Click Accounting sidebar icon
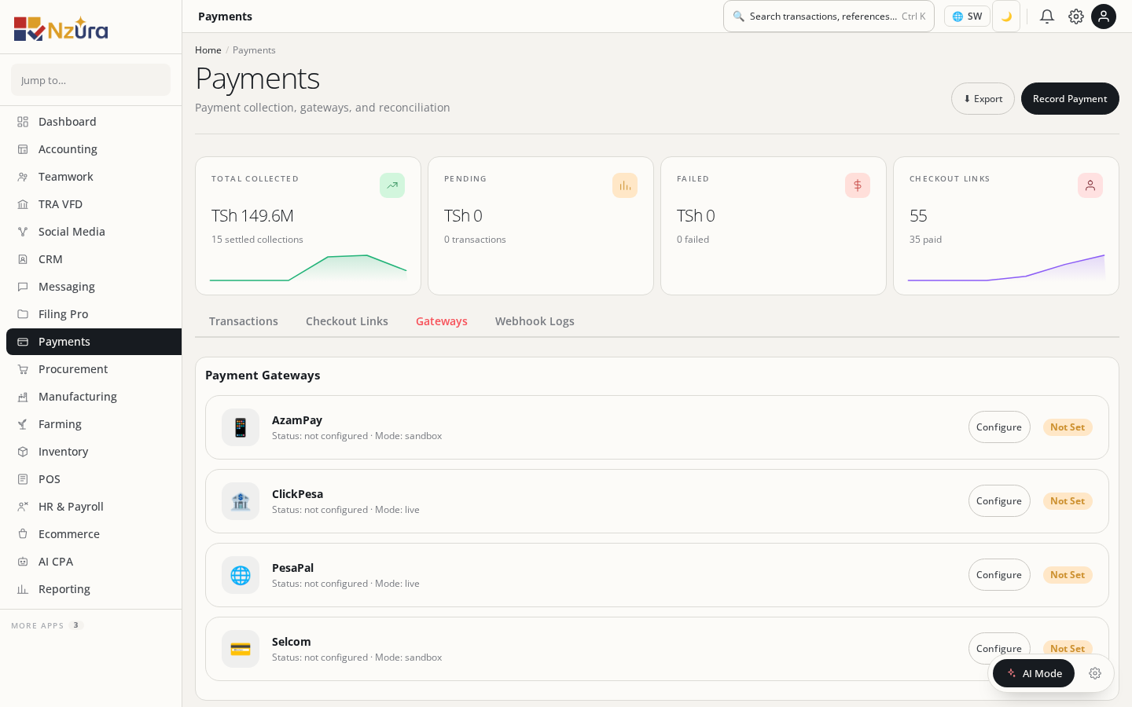This screenshot has height=707, width=1132. [23, 149]
